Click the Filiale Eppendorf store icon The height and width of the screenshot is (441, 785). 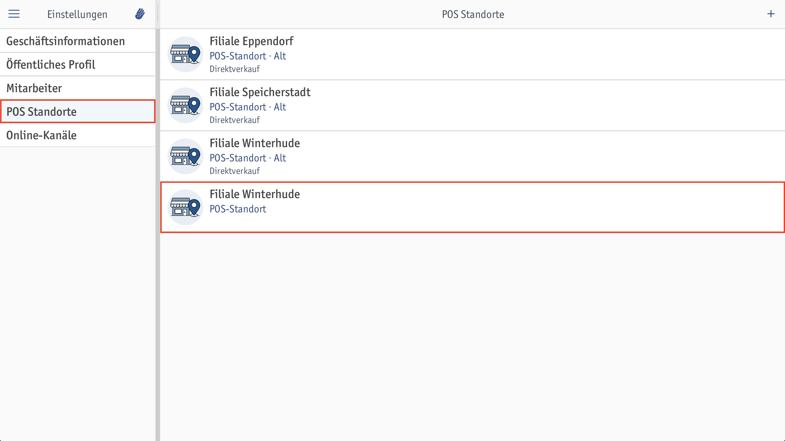[x=185, y=54]
